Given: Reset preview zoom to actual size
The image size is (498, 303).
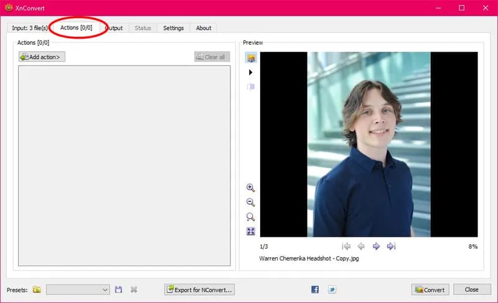Looking at the screenshot, I should click(251, 217).
